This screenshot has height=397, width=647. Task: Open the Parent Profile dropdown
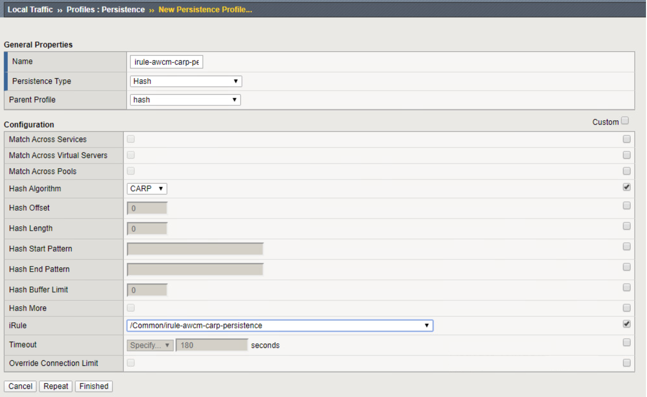186,100
